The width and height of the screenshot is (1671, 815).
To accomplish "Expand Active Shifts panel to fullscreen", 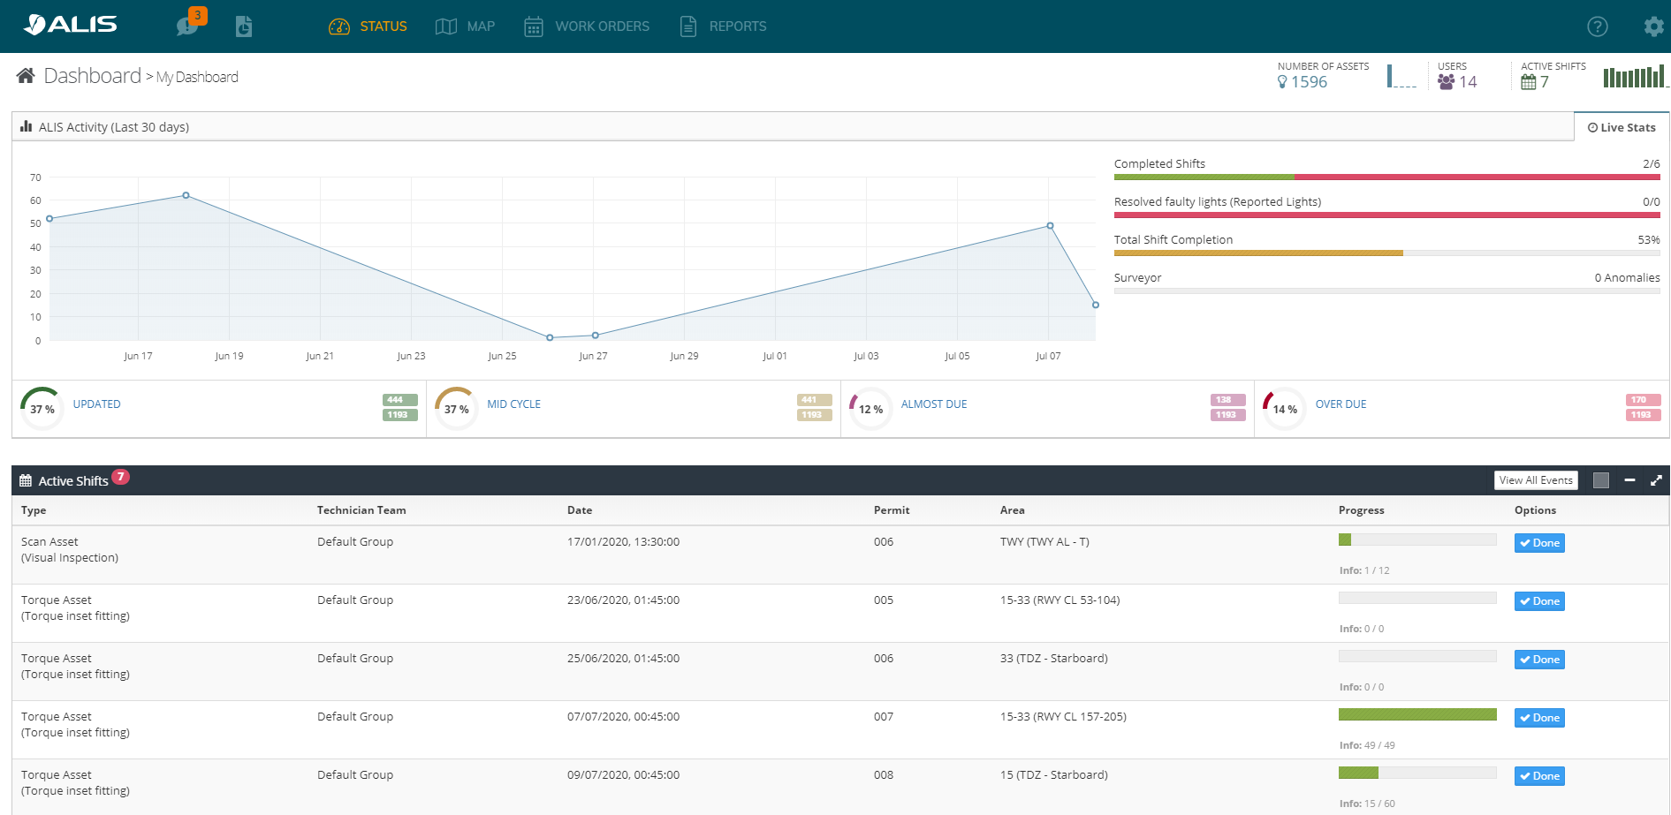I will click(x=1656, y=480).
